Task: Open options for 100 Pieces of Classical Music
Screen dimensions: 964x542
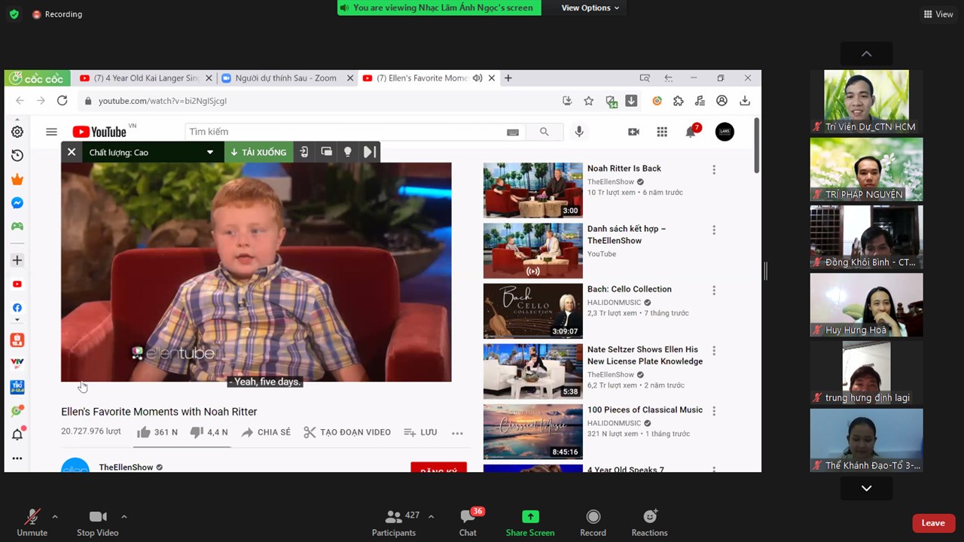Action: [x=714, y=411]
